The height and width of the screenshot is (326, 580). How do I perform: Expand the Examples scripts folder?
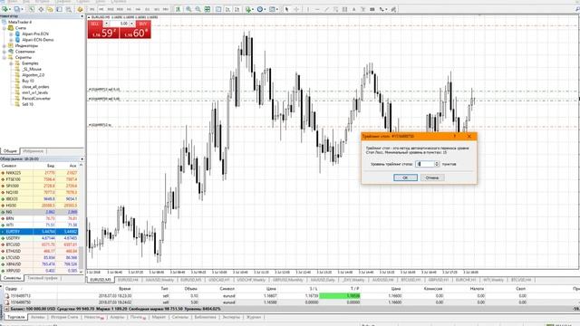(11, 63)
